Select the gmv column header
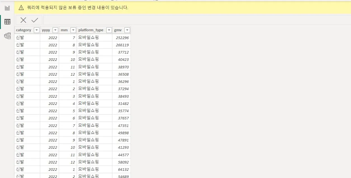This screenshot has height=178, width=351. coord(121,30)
